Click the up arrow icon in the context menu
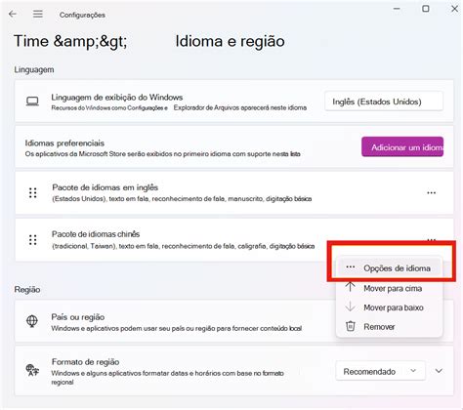The height and width of the screenshot is (410, 463). pos(350,287)
